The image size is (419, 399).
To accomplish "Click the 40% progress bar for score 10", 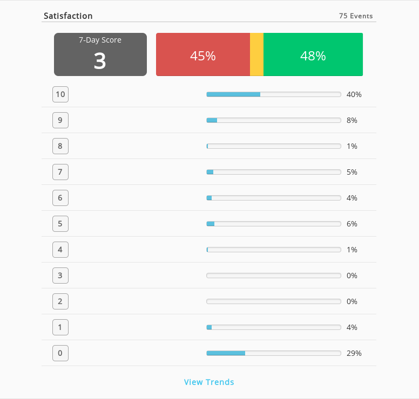I will point(274,94).
